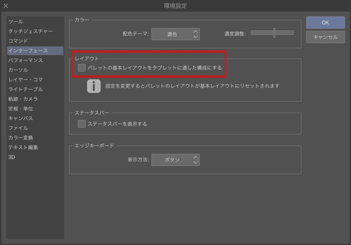Click the 濃度調整 slider

pos(272,33)
